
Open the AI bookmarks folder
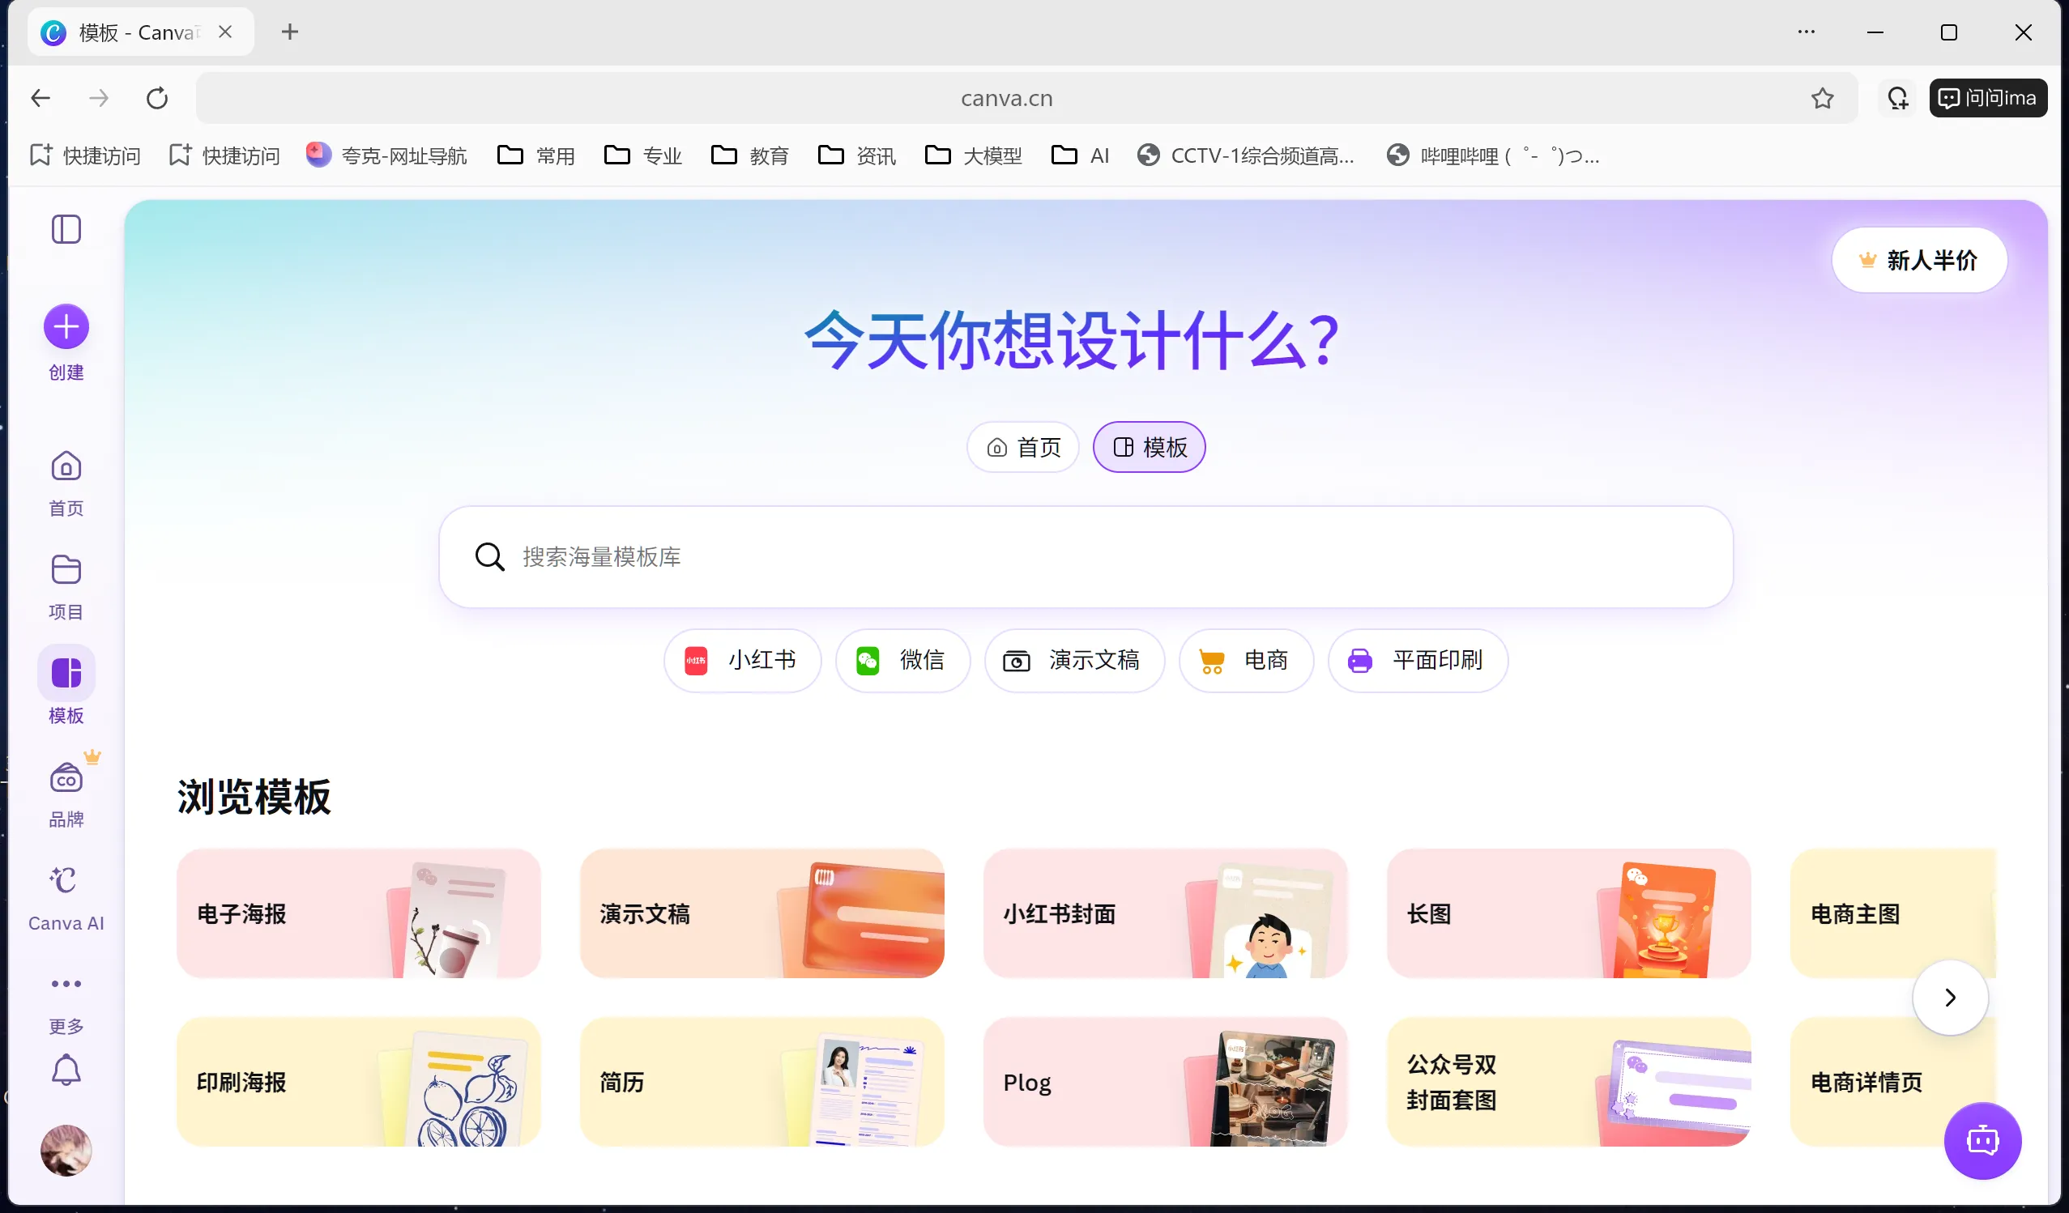pyautogui.click(x=1081, y=156)
